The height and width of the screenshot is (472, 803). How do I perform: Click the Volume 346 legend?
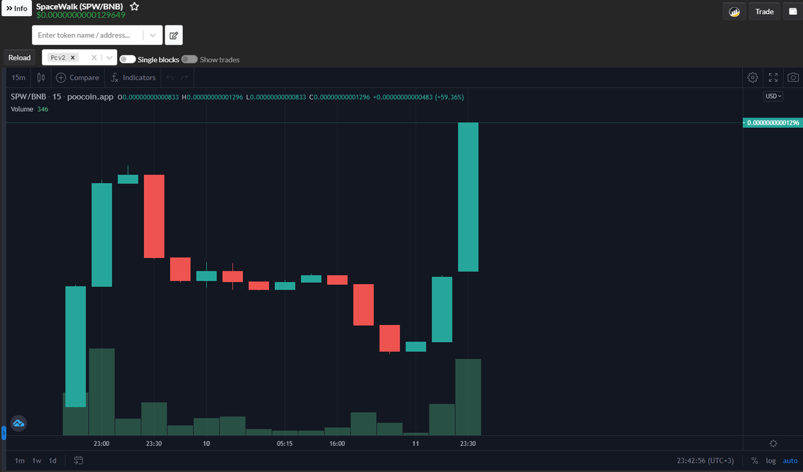click(29, 109)
